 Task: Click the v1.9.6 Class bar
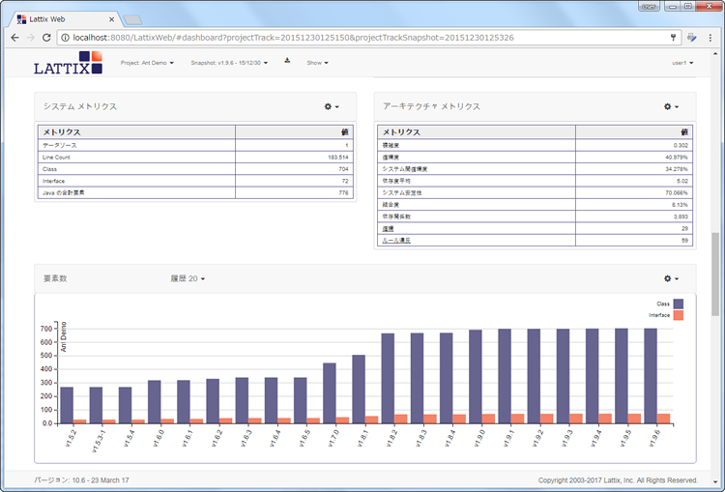pyautogui.click(x=651, y=376)
